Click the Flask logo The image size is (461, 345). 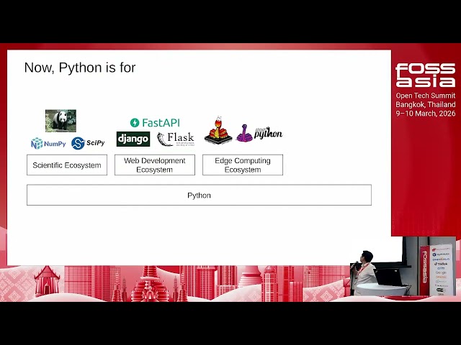pos(176,139)
